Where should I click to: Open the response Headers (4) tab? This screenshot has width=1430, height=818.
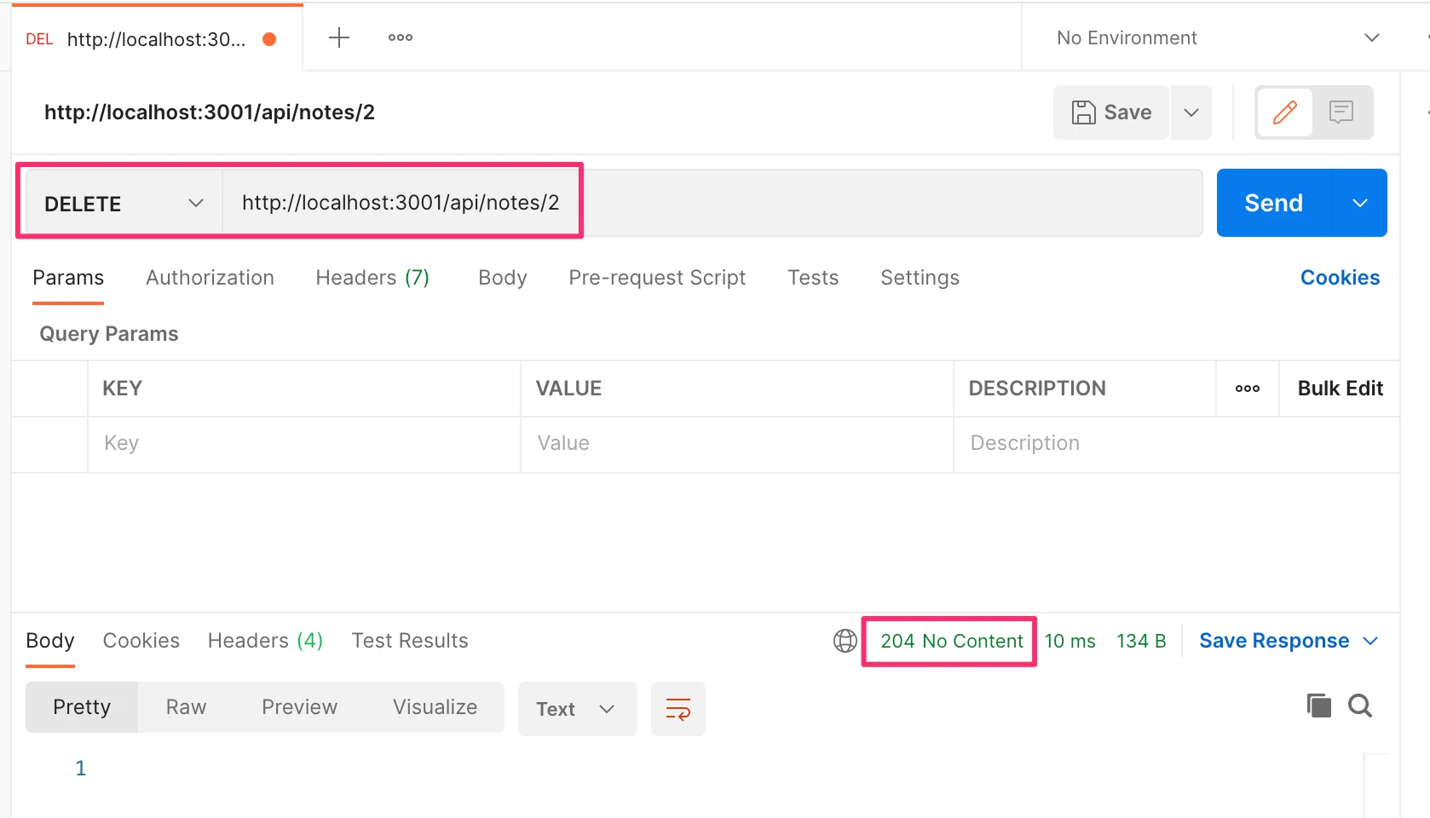[265, 641]
